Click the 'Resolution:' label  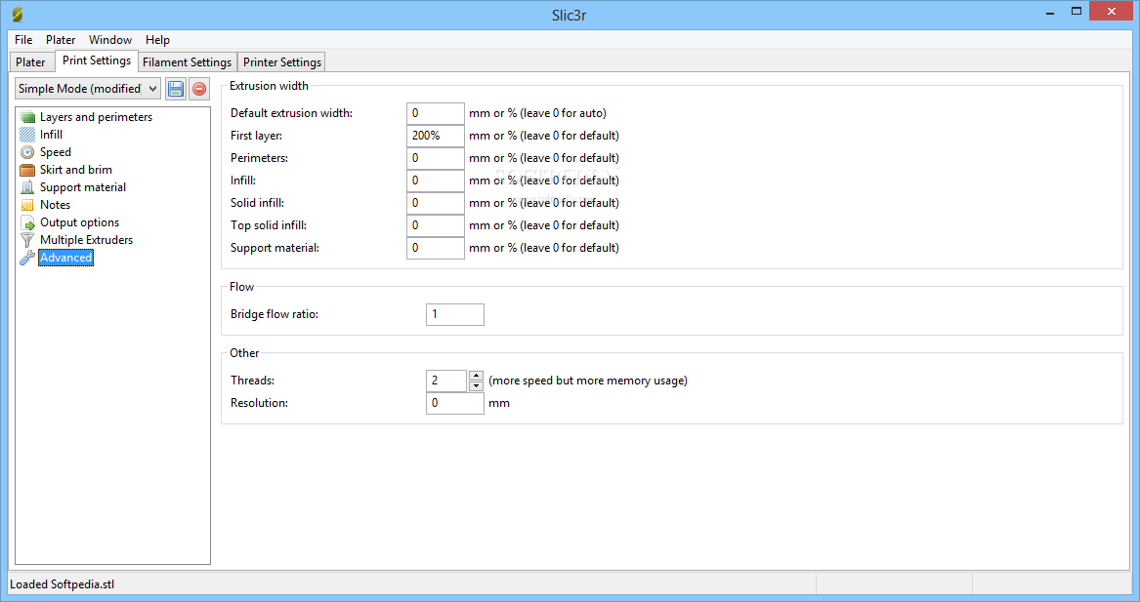[x=259, y=403]
